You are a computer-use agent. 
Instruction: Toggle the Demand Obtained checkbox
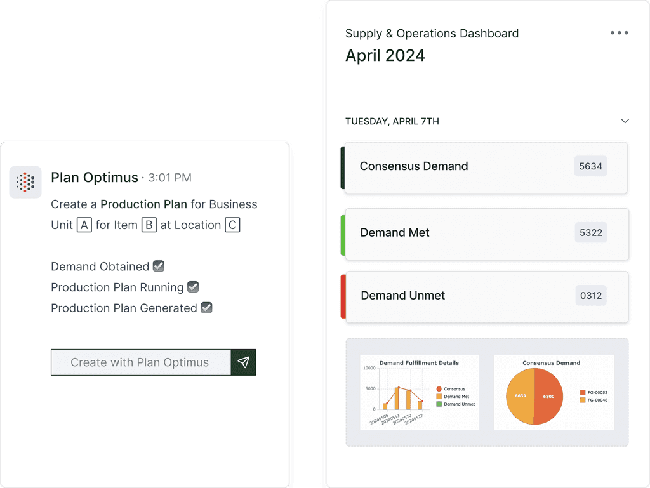(x=159, y=266)
